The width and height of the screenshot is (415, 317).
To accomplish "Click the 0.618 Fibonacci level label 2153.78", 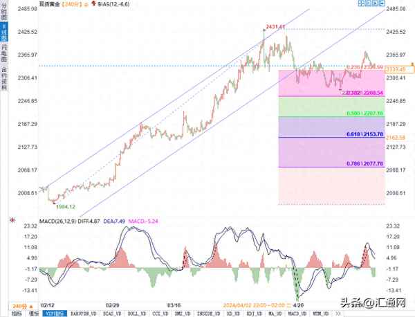I will 365,134.
